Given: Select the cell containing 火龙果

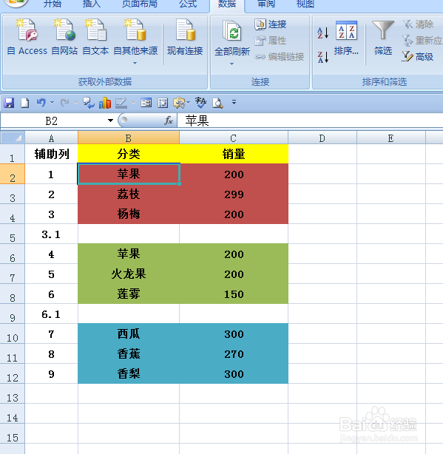Looking at the screenshot, I should [x=129, y=274].
